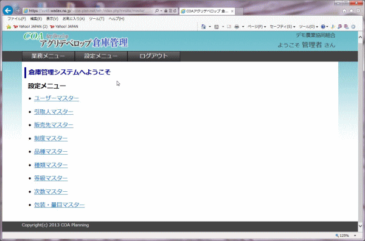Click the zoom magnifier icon in status bar
365x241 pixels.
[337, 236]
